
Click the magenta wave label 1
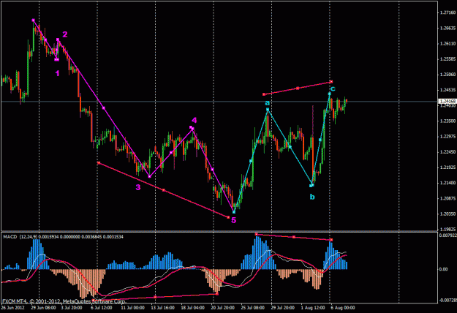pos(58,73)
